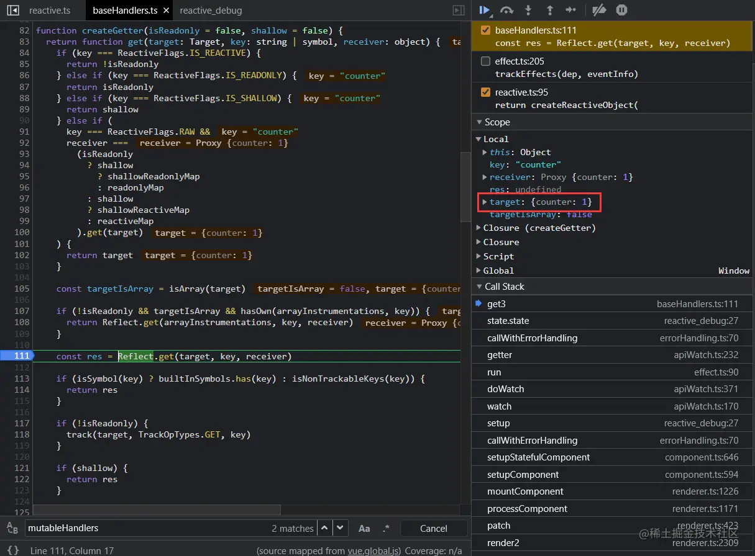The image size is (755, 556).
Task: Select mountComponent call stack frame
Action: click(613, 491)
